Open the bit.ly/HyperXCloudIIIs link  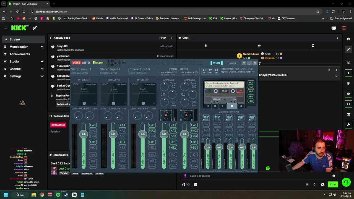(x=272, y=75)
